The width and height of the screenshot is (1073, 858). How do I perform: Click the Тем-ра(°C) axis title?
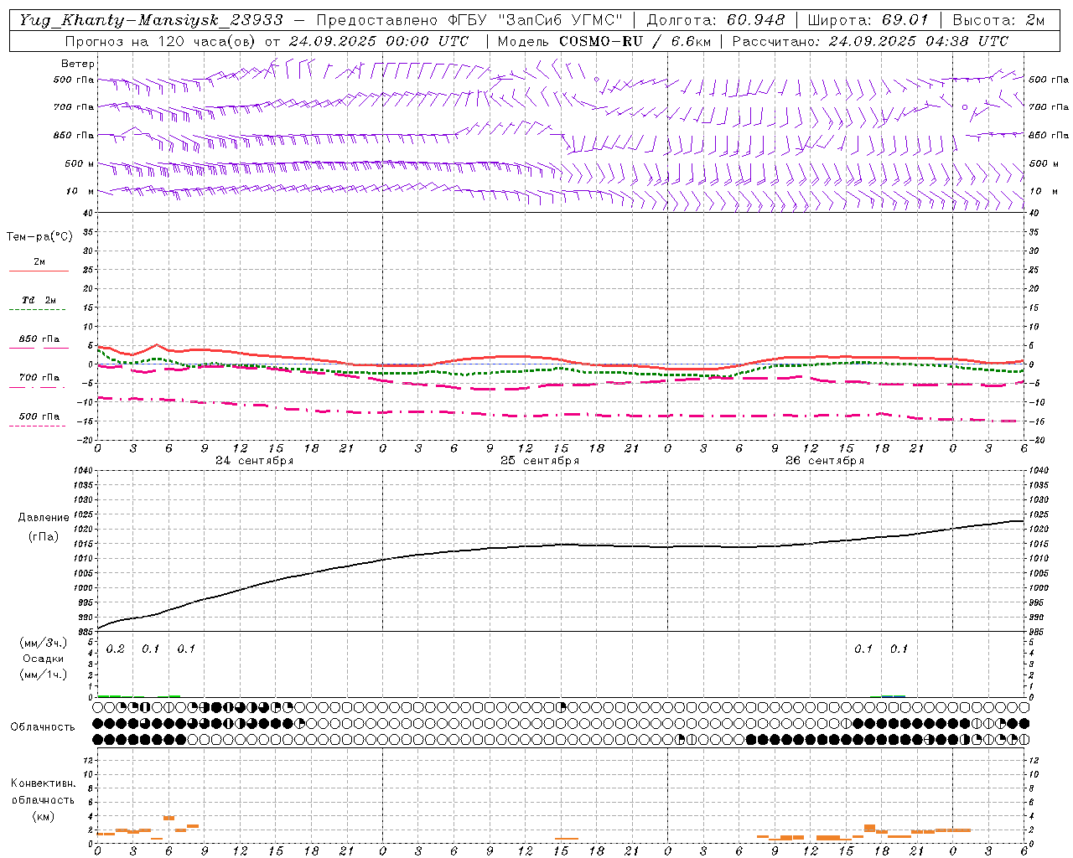[39, 237]
